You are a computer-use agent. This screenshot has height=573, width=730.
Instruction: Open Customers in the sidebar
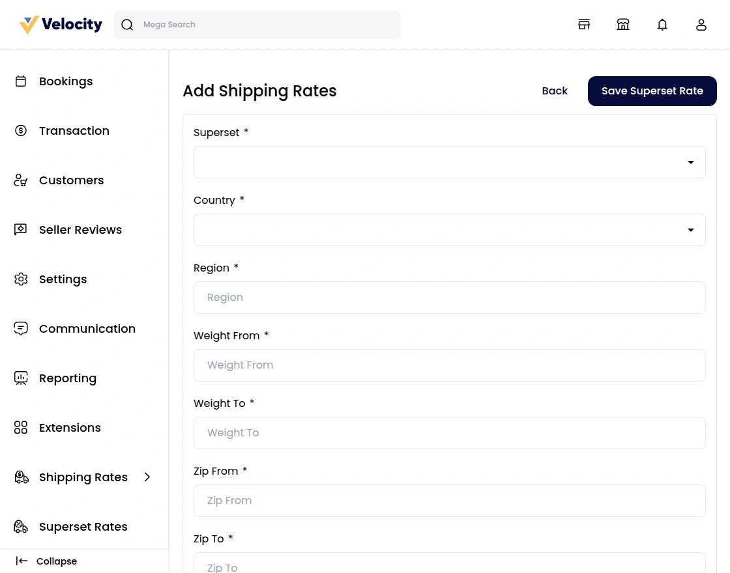pyautogui.click(x=71, y=180)
